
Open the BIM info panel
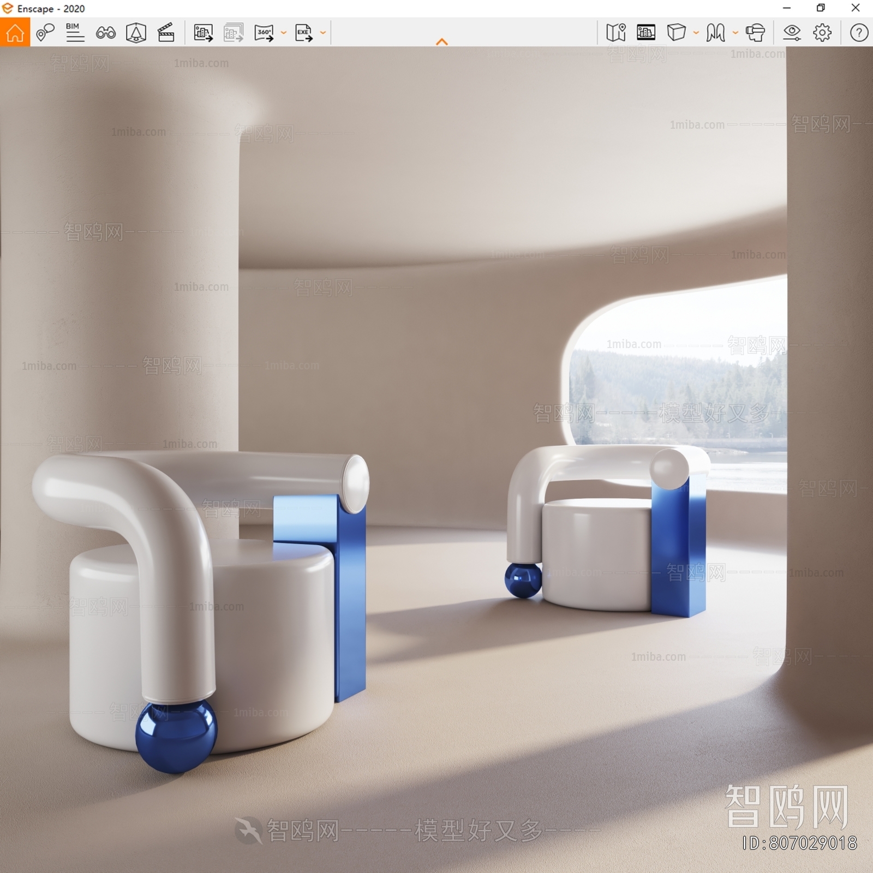click(x=75, y=33)
